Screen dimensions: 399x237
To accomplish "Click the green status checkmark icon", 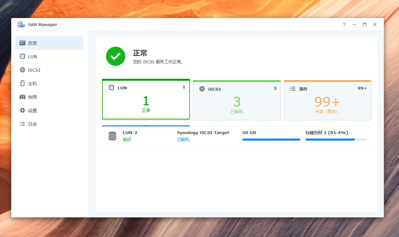I will tap(115, 56).
